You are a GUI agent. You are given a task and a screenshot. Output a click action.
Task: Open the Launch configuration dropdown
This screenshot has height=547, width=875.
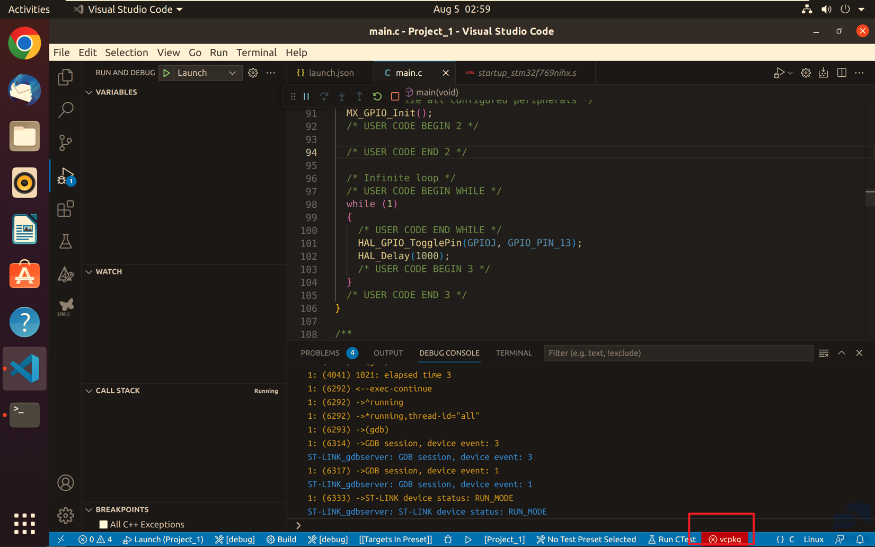click(x=206, y=73)
